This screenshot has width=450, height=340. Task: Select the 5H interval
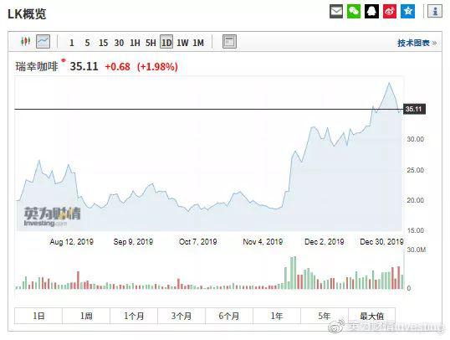coord(151,43)
